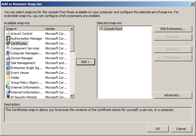Select the ActiveX Control snap-in name
Image resolution: width=196 pixels, height=136 pixels.
point(21,34)
